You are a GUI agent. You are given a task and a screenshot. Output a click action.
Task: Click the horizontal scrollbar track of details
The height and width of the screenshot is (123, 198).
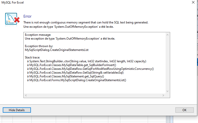tap(94, 95)
